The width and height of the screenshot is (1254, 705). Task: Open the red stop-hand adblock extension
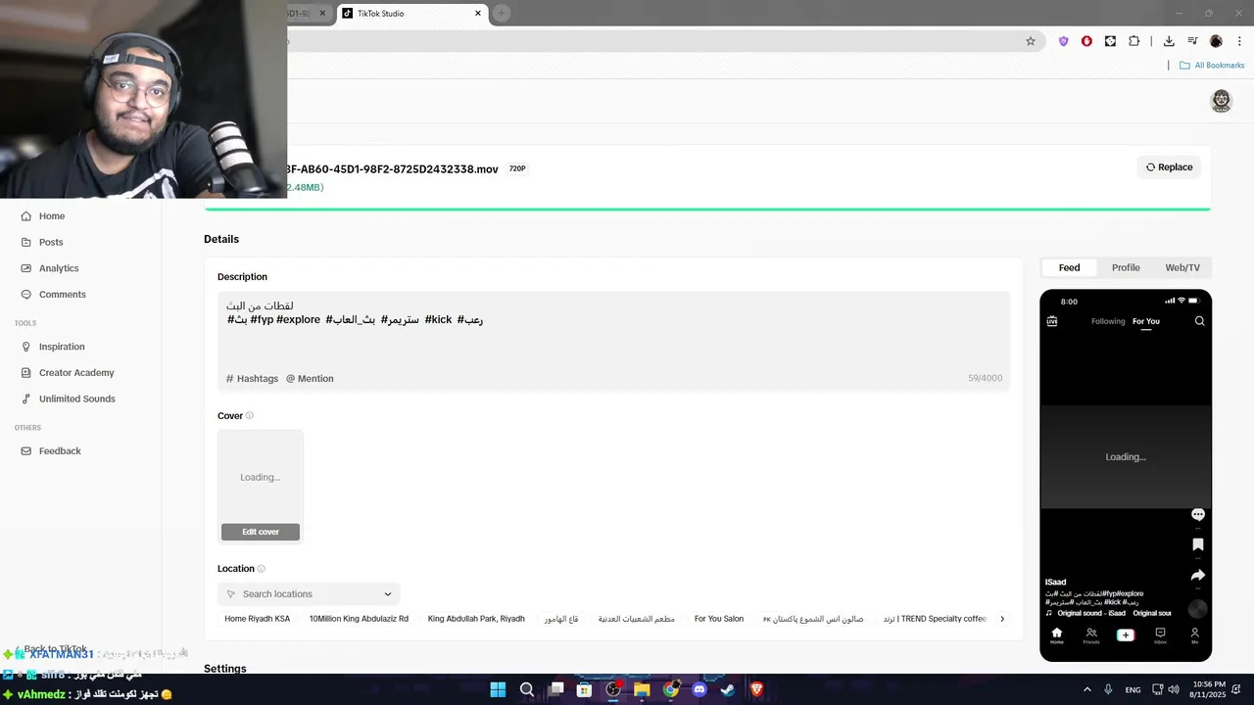pos(1087,41)
